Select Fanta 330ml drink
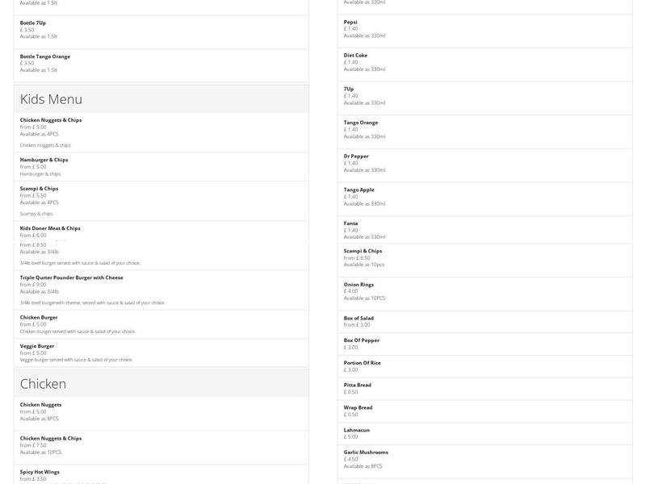 point(484,230)
